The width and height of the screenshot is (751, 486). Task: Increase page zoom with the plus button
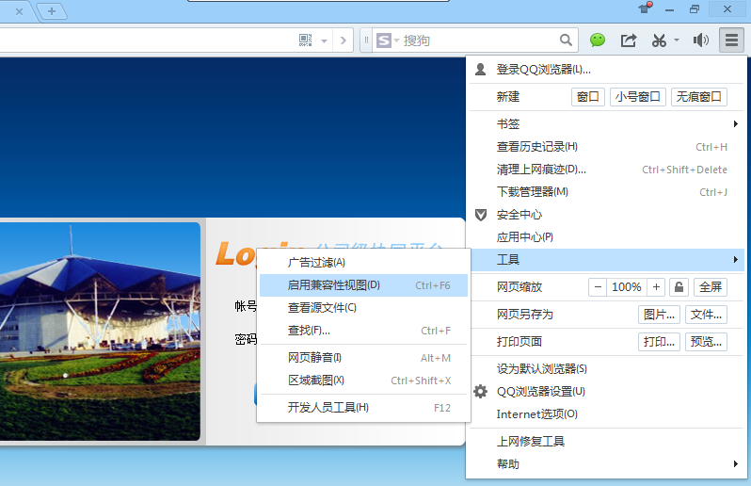656,287
